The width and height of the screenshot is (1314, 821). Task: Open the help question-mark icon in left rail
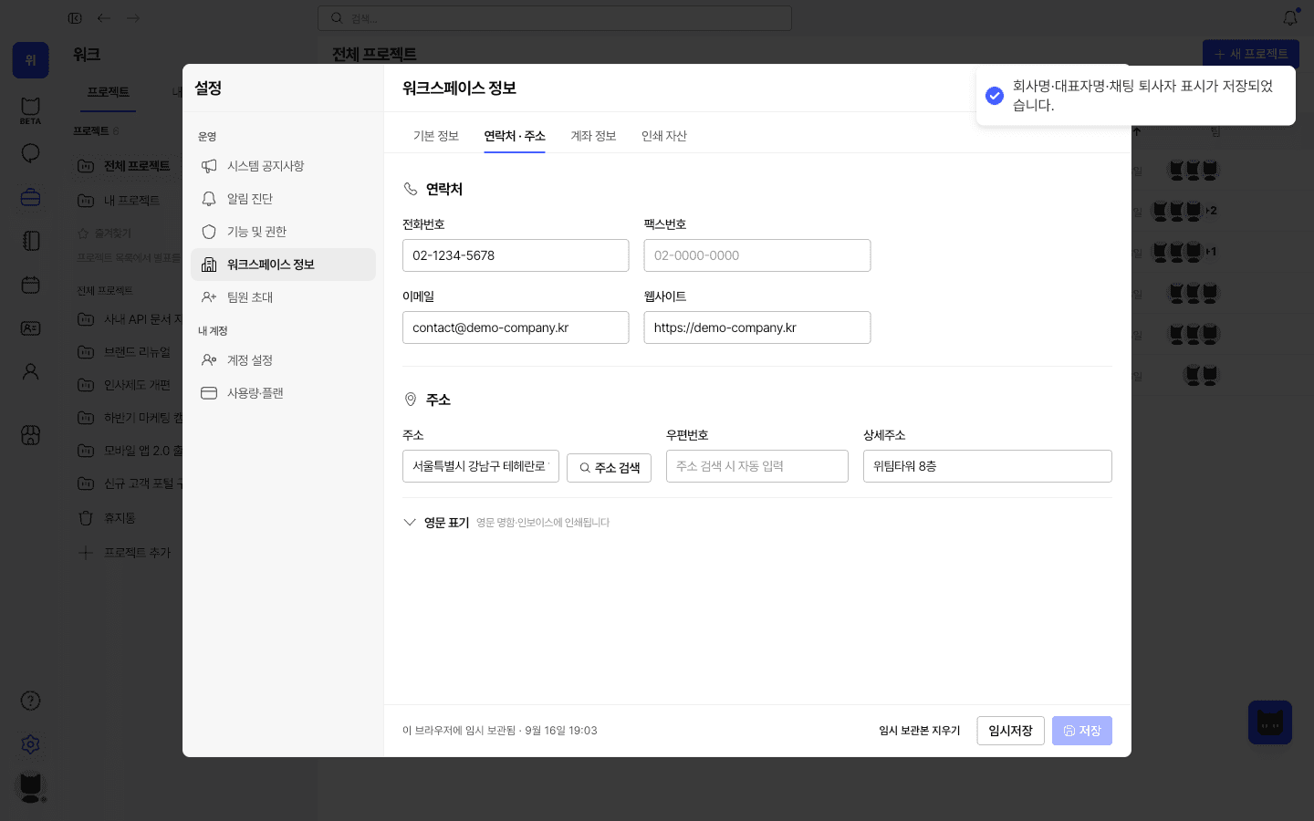pos(30,701)
